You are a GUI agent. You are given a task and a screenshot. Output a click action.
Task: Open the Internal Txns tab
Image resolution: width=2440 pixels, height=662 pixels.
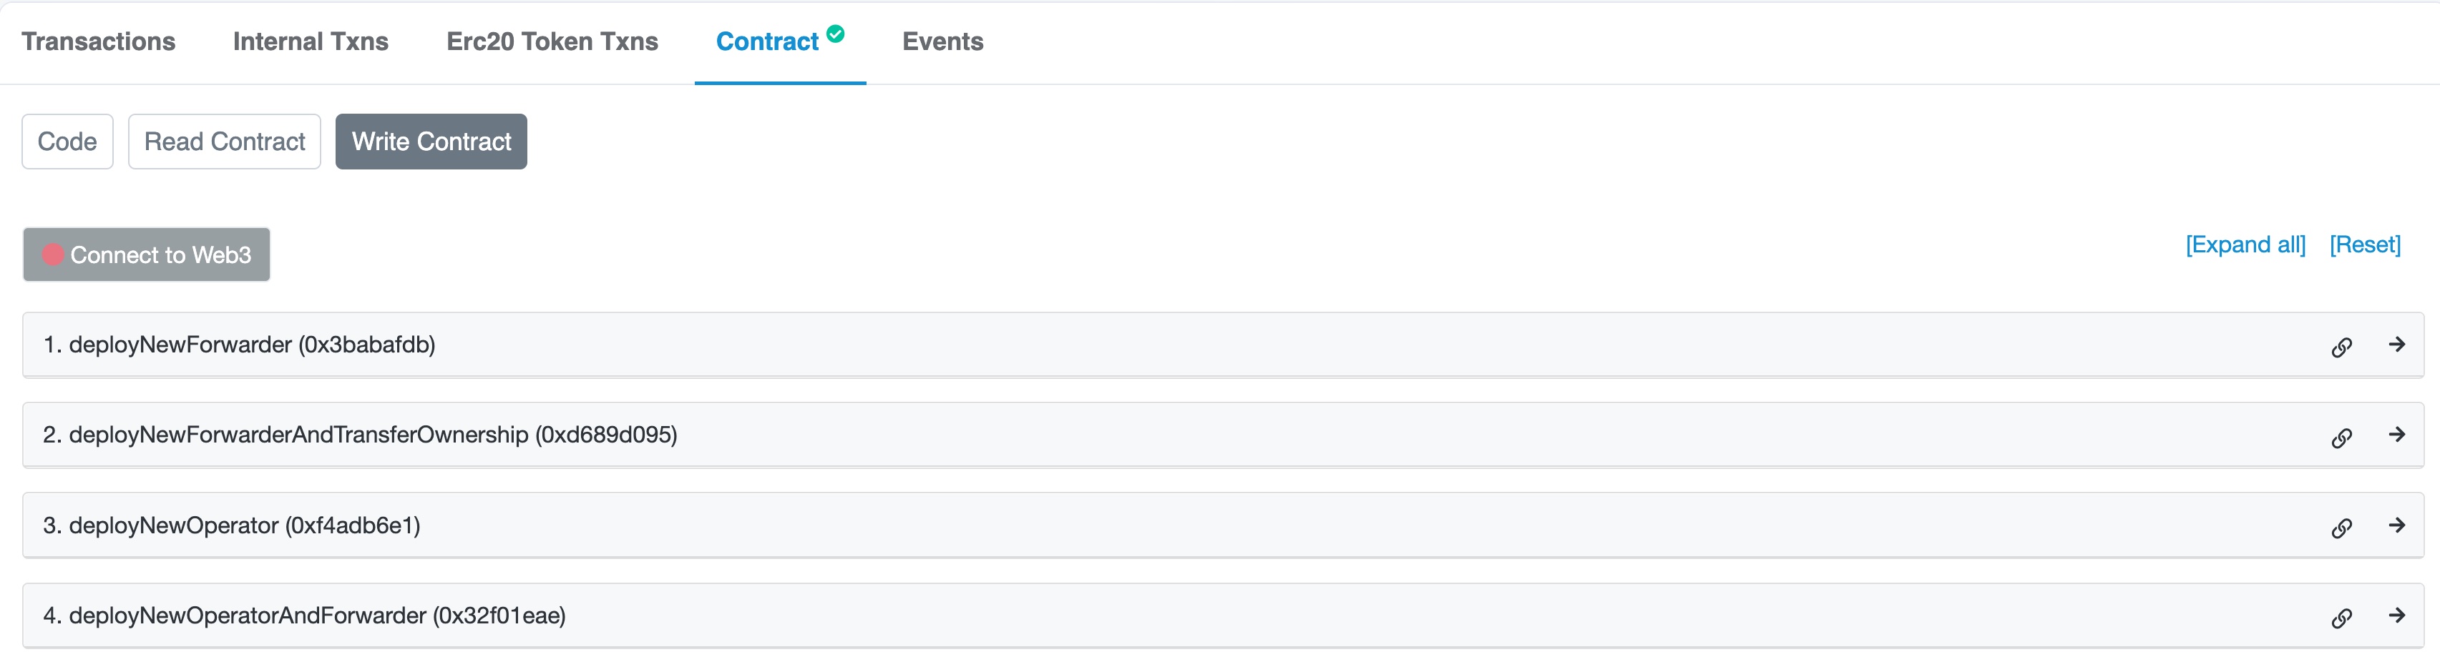pos(311,41)
